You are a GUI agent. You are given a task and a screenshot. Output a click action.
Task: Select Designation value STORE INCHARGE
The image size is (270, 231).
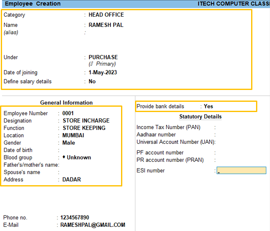86,121
